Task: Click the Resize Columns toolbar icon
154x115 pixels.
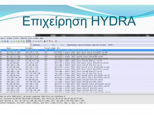Action: [41, 41]
